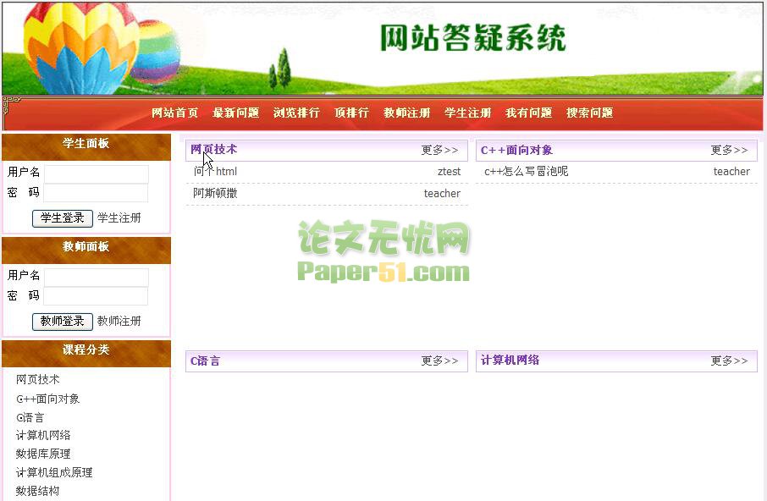Select C++面向对象 in the course category list
767x501 pixels.
[47, 399]
